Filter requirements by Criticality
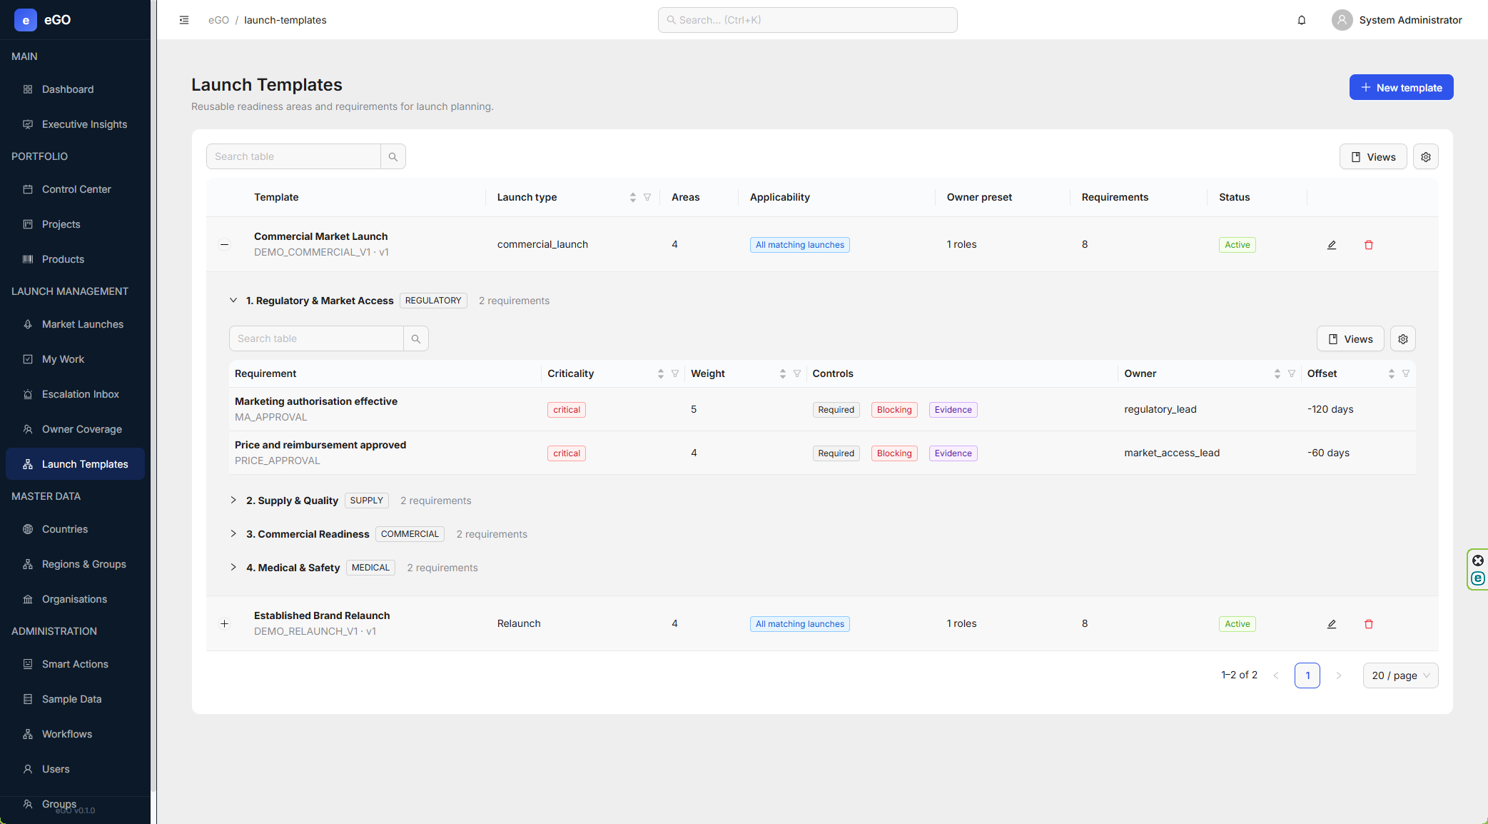1488x824 pixels. [x=675, y=373]
